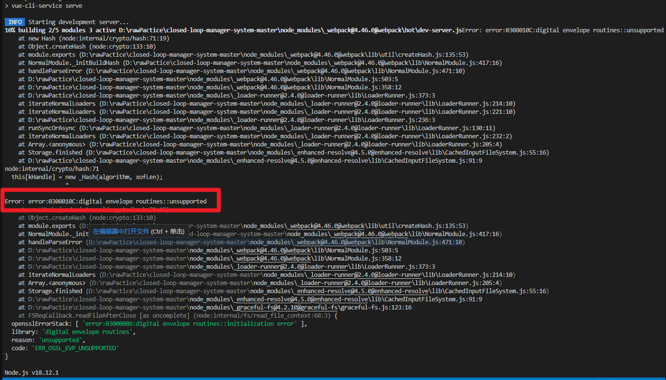
Task: Click the 'ERR_OSSL_EVP_UNSUPPORTED' code value
Action: pyautogui.click(x=75, y=348)
